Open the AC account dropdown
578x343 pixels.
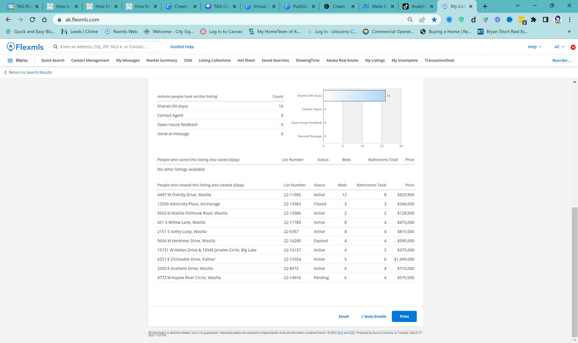(559, 47)
